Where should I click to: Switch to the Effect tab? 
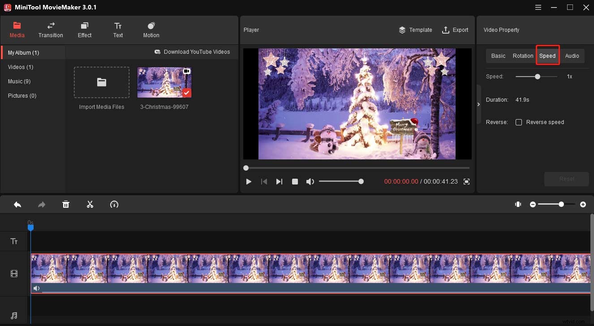click(x=84, y=30)
